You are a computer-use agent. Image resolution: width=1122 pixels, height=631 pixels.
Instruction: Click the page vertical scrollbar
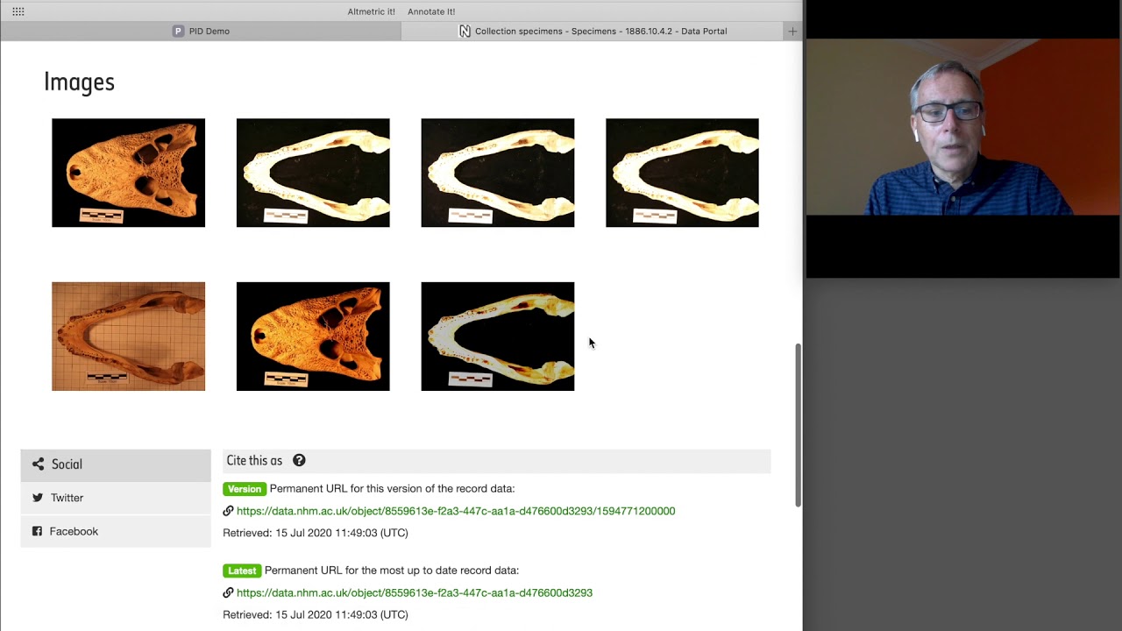[798, 425]
